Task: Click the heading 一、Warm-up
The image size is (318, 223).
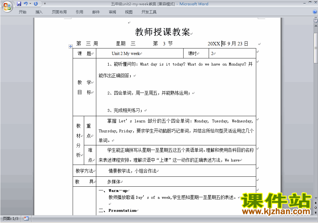Action: (x=113, y=190)
